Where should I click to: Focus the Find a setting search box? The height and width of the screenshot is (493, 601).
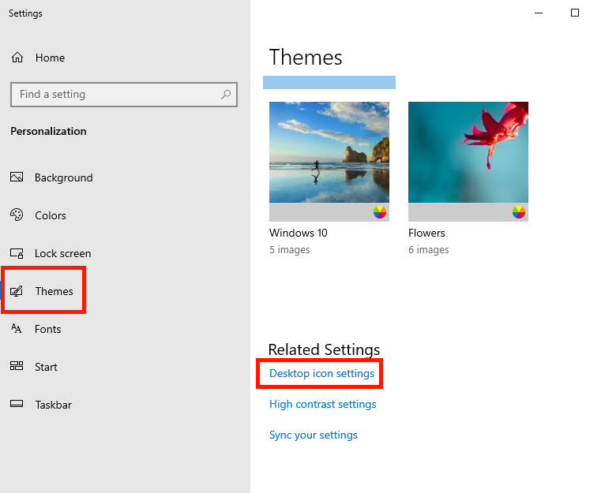point(124,95)
